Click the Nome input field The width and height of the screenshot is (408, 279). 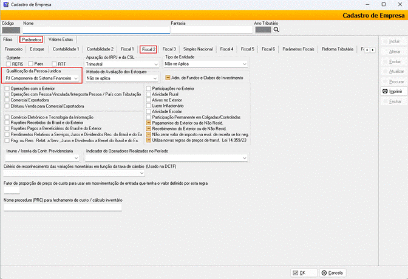(x=97, y=30)
